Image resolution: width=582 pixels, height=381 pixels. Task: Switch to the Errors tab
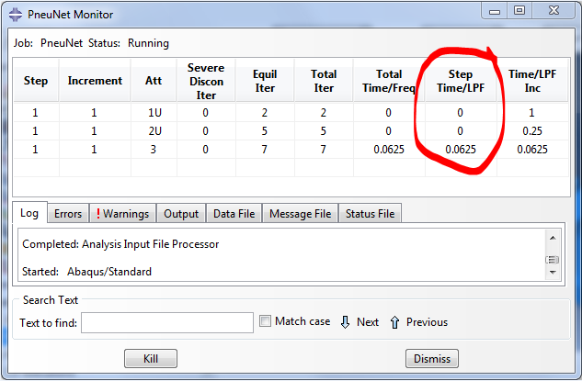click(x=68, y=214)
